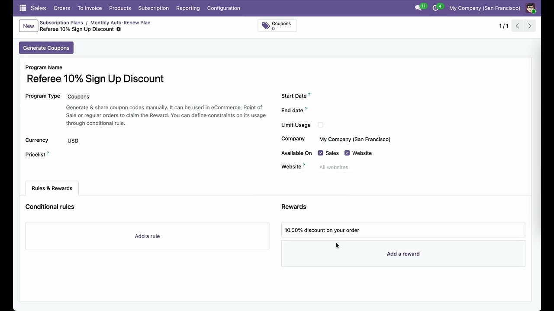
Task: Open the Reporting menu
Action: tap(188, 8)
